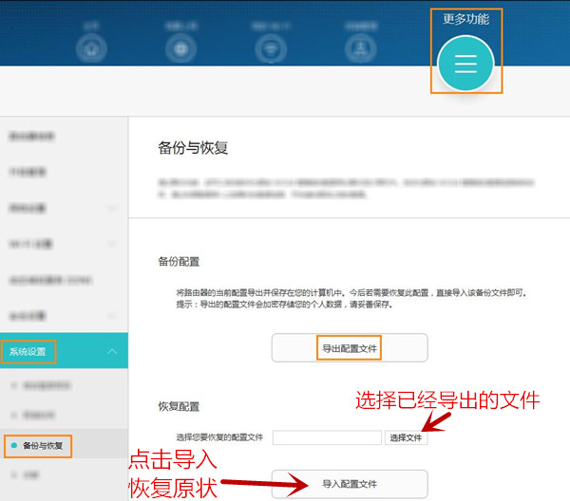Collapse the 系统设置 section chevron
The height and width of the screenshot is (501, 570).
[x=112, y=351]
